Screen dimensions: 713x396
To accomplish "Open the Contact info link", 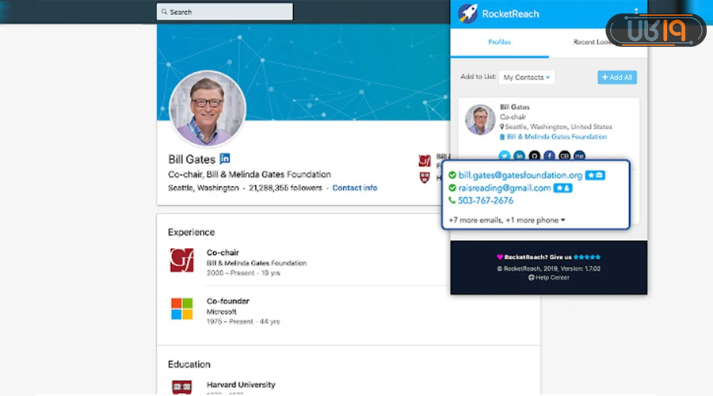I will 354,188.
